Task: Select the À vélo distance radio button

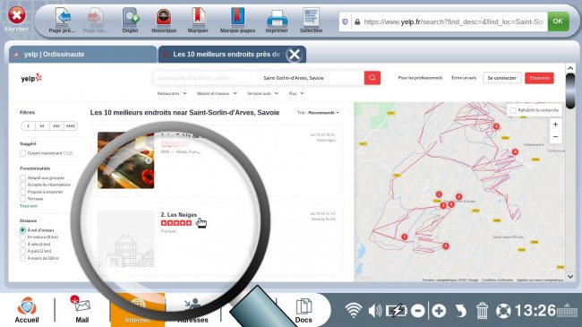Action: pyautogui.click(x=22, y=245)
